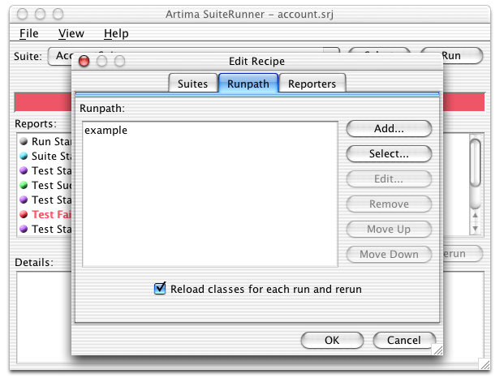Open the View menu
The width and height of the screenshot is (504, 391).
coord(71,33)
